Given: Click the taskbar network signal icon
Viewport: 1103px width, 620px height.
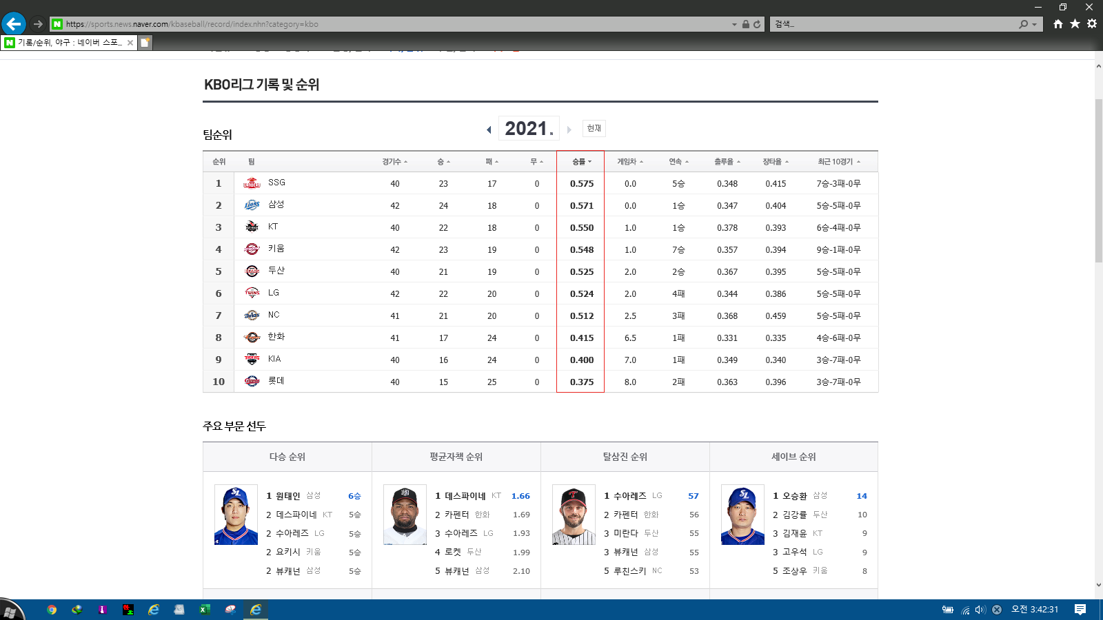Looking at the screenshot, I should pyautogui.click(x=965, y=610).
